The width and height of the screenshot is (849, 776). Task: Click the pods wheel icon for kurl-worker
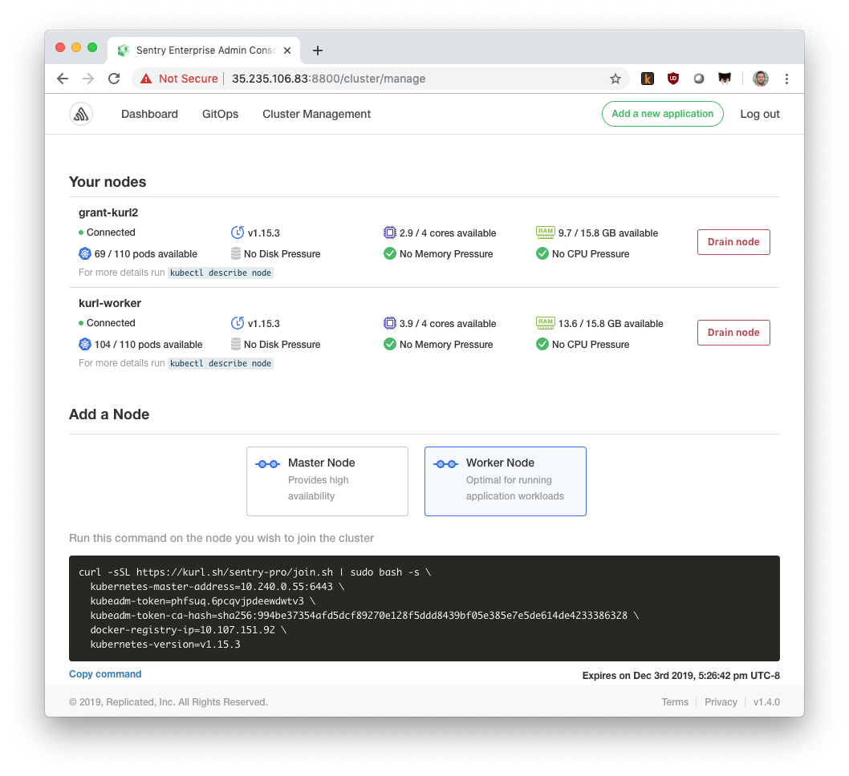85,344
